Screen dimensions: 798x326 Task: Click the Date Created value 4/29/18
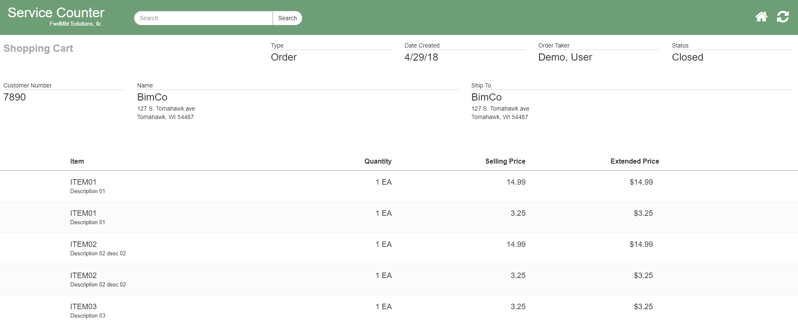(x=421, y=57)
